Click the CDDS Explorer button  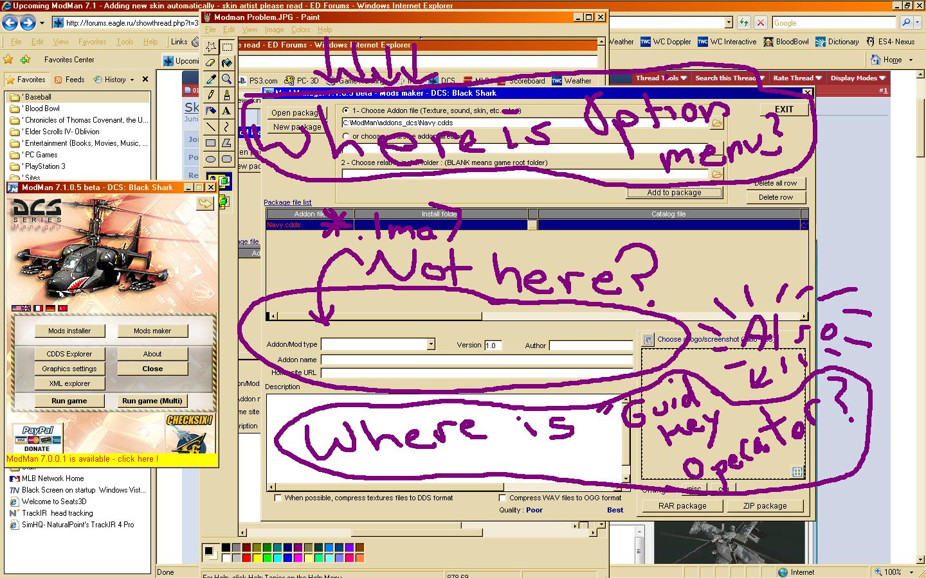pyautogui.click(x=69, y=354)
